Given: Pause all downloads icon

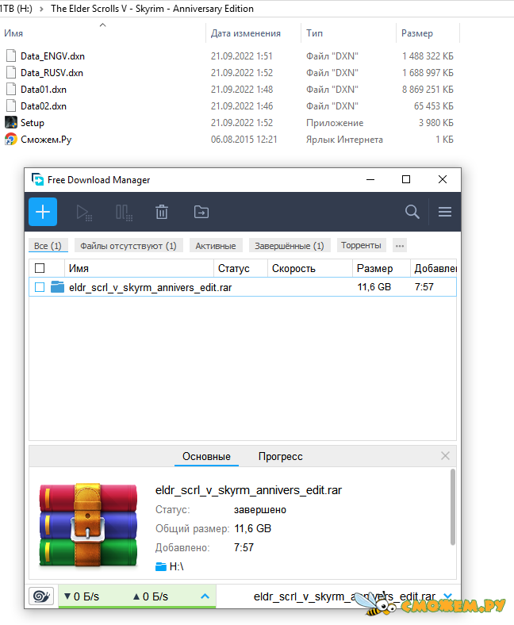Looking at the screenshot, I should pyautogui.click(x=124, y=212).
